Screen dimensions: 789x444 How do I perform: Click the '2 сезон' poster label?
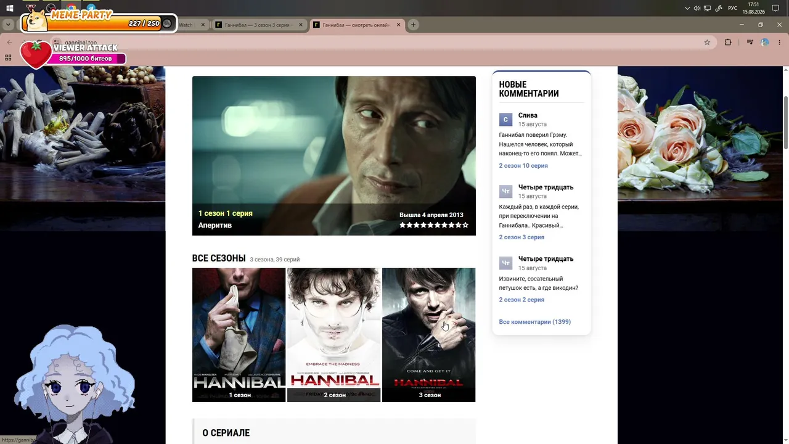point(335,395)
